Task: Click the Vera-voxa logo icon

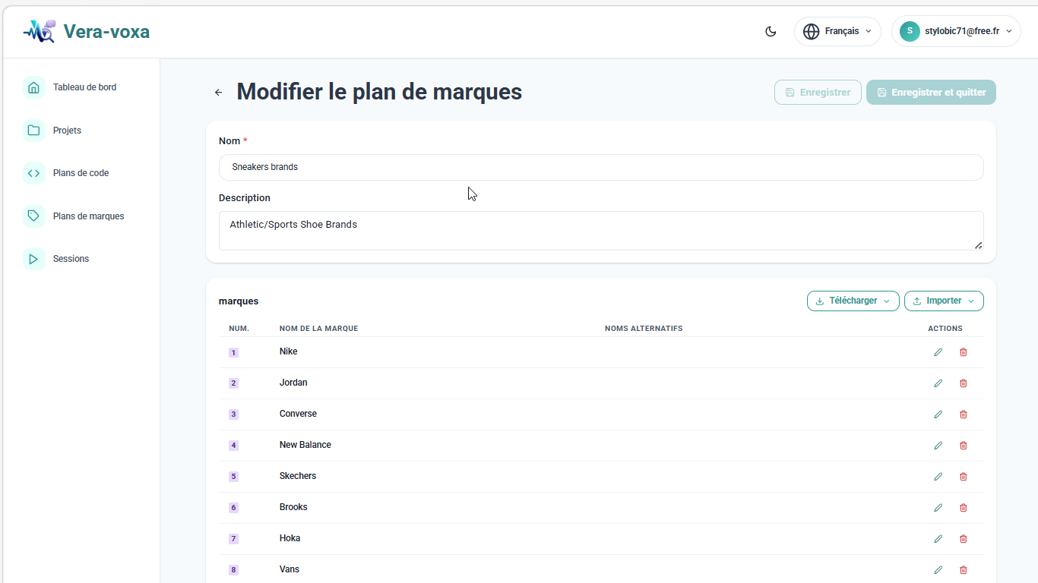Action: (x=40, y=31)
